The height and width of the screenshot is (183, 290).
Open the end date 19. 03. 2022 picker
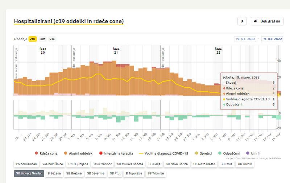pos(272,39)
